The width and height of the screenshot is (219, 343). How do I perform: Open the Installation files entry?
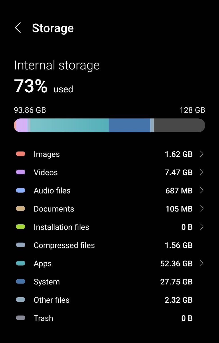tap(109, 227)
